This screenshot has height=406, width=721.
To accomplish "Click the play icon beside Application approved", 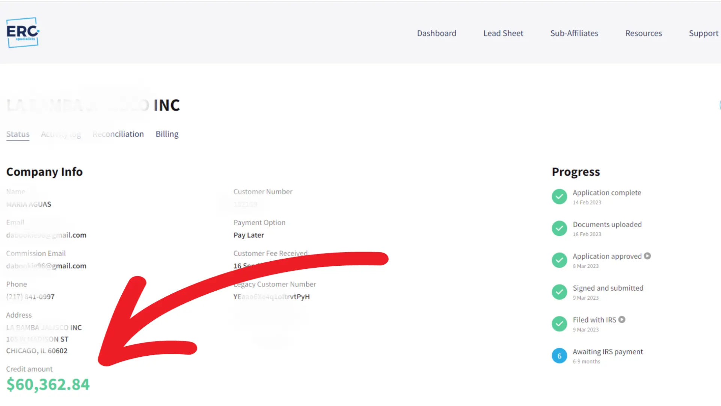I will (x=647, y=256).
